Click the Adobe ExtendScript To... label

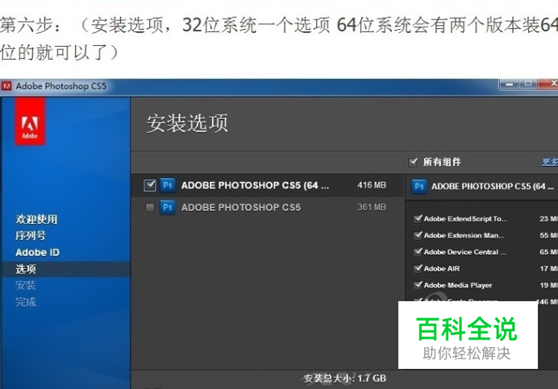[x=465, y=219]
